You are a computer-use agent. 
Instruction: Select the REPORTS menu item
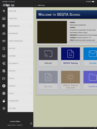point(20,71)
